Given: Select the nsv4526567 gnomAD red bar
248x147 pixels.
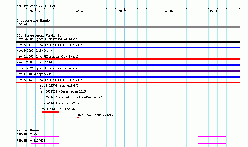Looking at the screenshot, I should (128, 59).
